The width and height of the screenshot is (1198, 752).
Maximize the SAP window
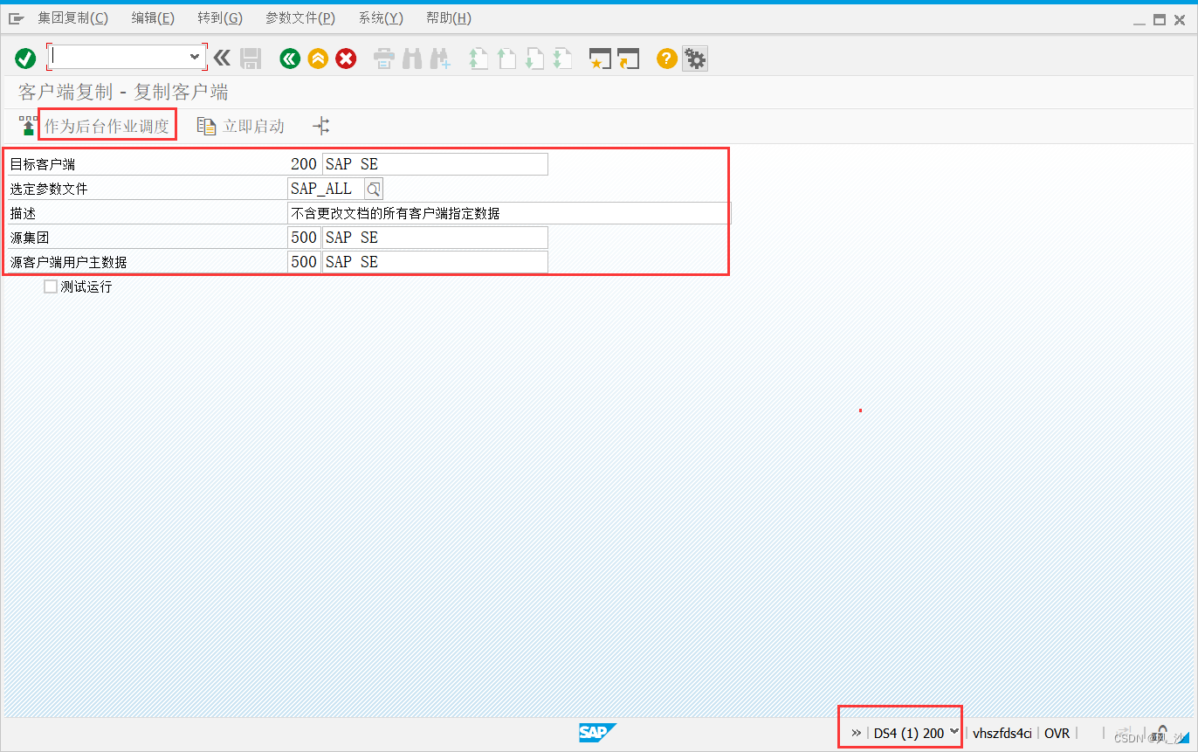(x=1159, y=18)
